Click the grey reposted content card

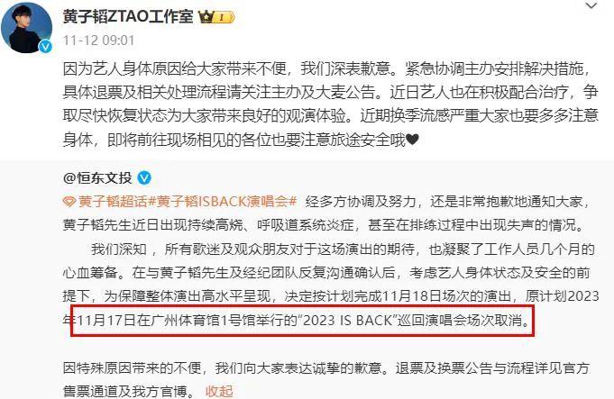[x=307, y=279]
